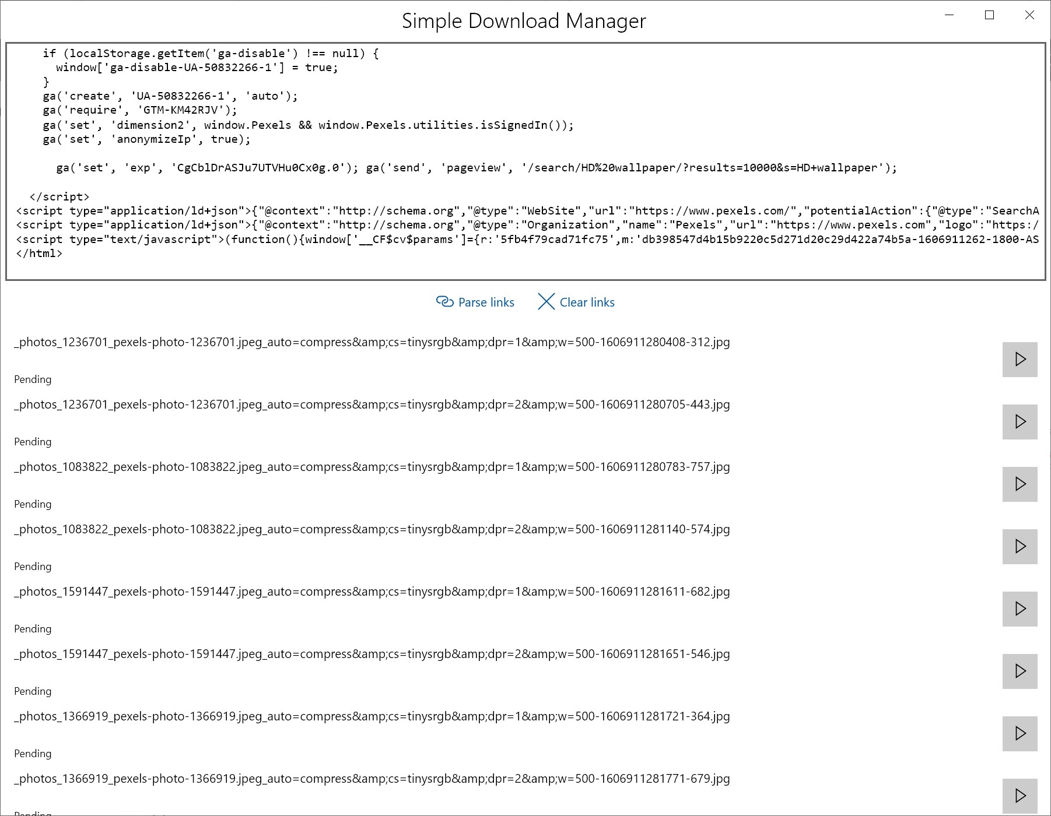Image resolution: width=1051 pixels, height=816 pixels.
Task: Click the ga('require', 'GTM-KM42RJV') line
Action: [x=140, y=110]
